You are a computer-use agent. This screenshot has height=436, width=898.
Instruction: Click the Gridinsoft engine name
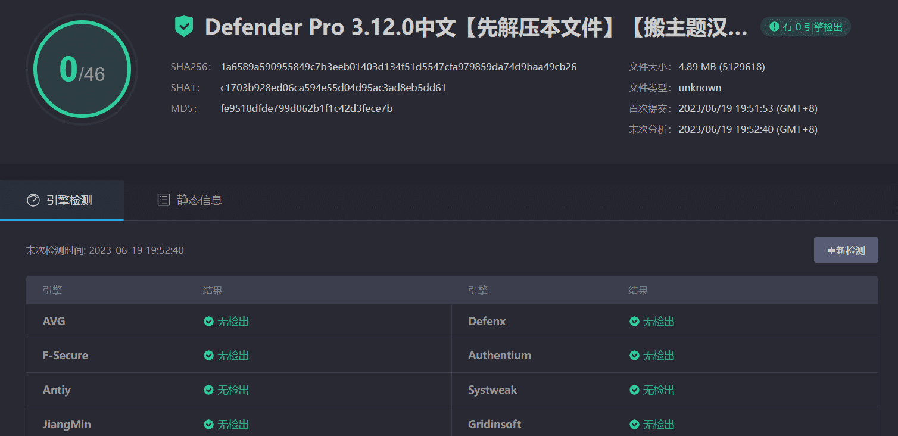pyautogui.click(x=495, y=425)
